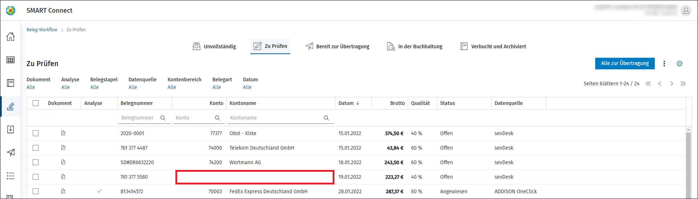Open document icon for 813454572
698x199 pixels.
[63, 191]
